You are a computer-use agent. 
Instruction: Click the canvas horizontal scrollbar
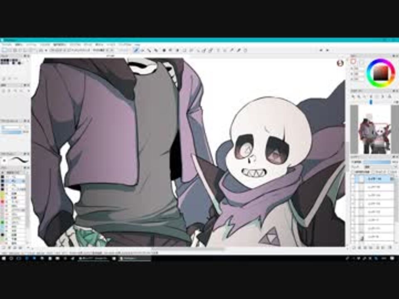[188, 248]
